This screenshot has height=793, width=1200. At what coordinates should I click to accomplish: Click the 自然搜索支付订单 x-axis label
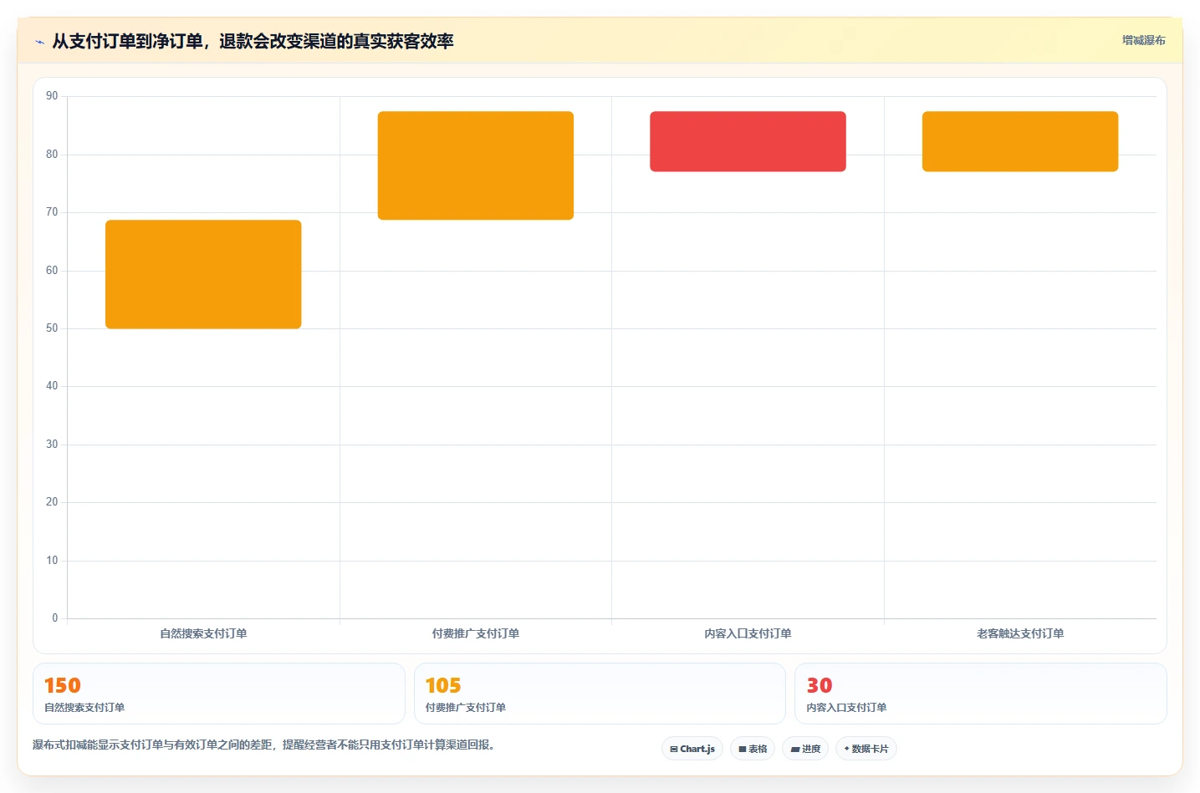click(203, 633)
